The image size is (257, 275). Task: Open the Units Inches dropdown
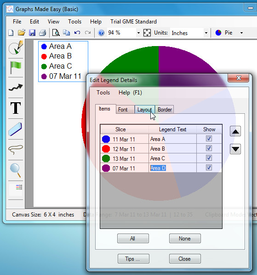[x=206, y=33]
